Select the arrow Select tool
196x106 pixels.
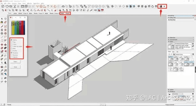(x=2, y=19)
